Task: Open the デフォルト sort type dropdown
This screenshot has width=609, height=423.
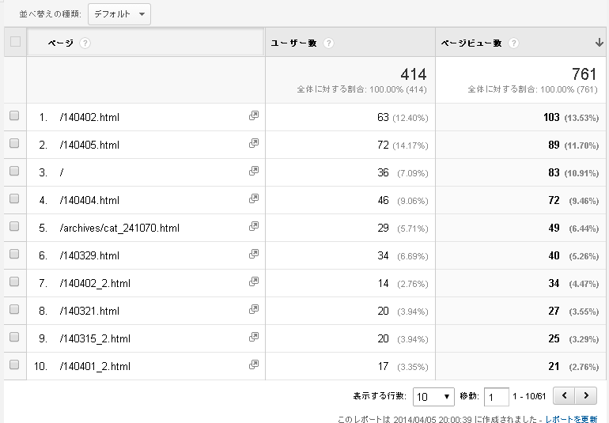Action: tap(119, 14)
